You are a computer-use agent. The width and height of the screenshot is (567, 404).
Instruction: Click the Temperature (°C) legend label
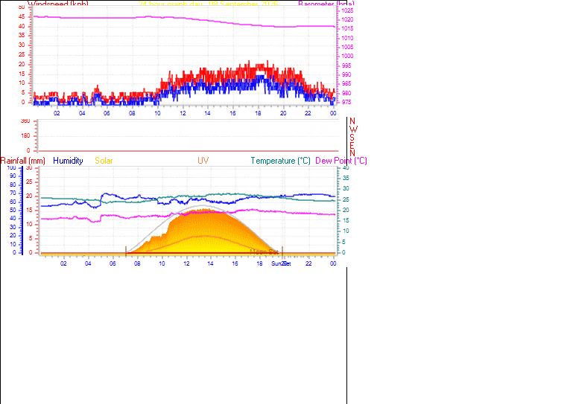(281, 161)
